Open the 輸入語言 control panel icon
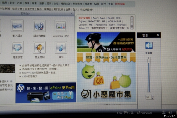The width and height of the screenshot is (177, 118). [17, 26]
